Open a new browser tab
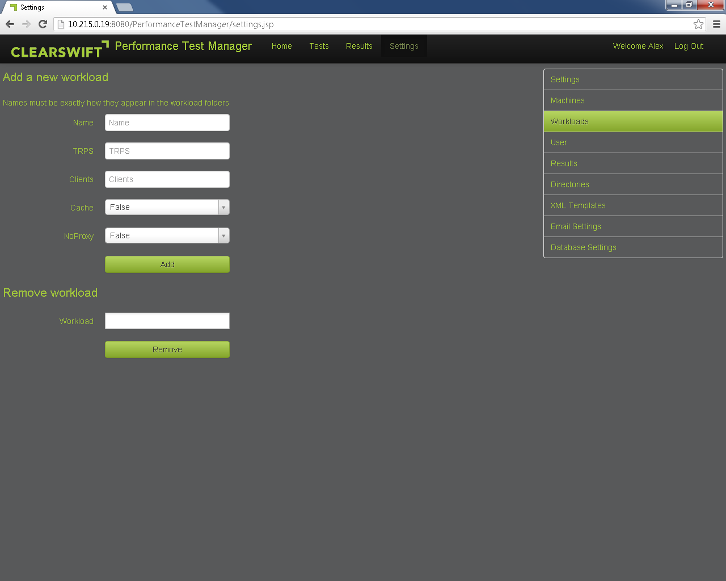726x581 pixels. (x=124, y=7)
